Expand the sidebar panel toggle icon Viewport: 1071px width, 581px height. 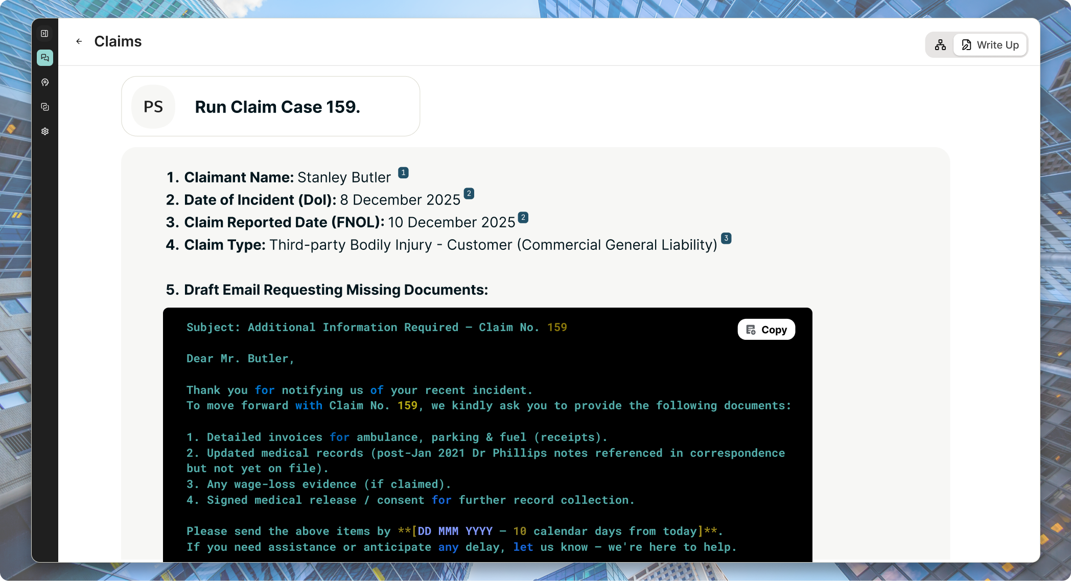(x=45, y=34)
